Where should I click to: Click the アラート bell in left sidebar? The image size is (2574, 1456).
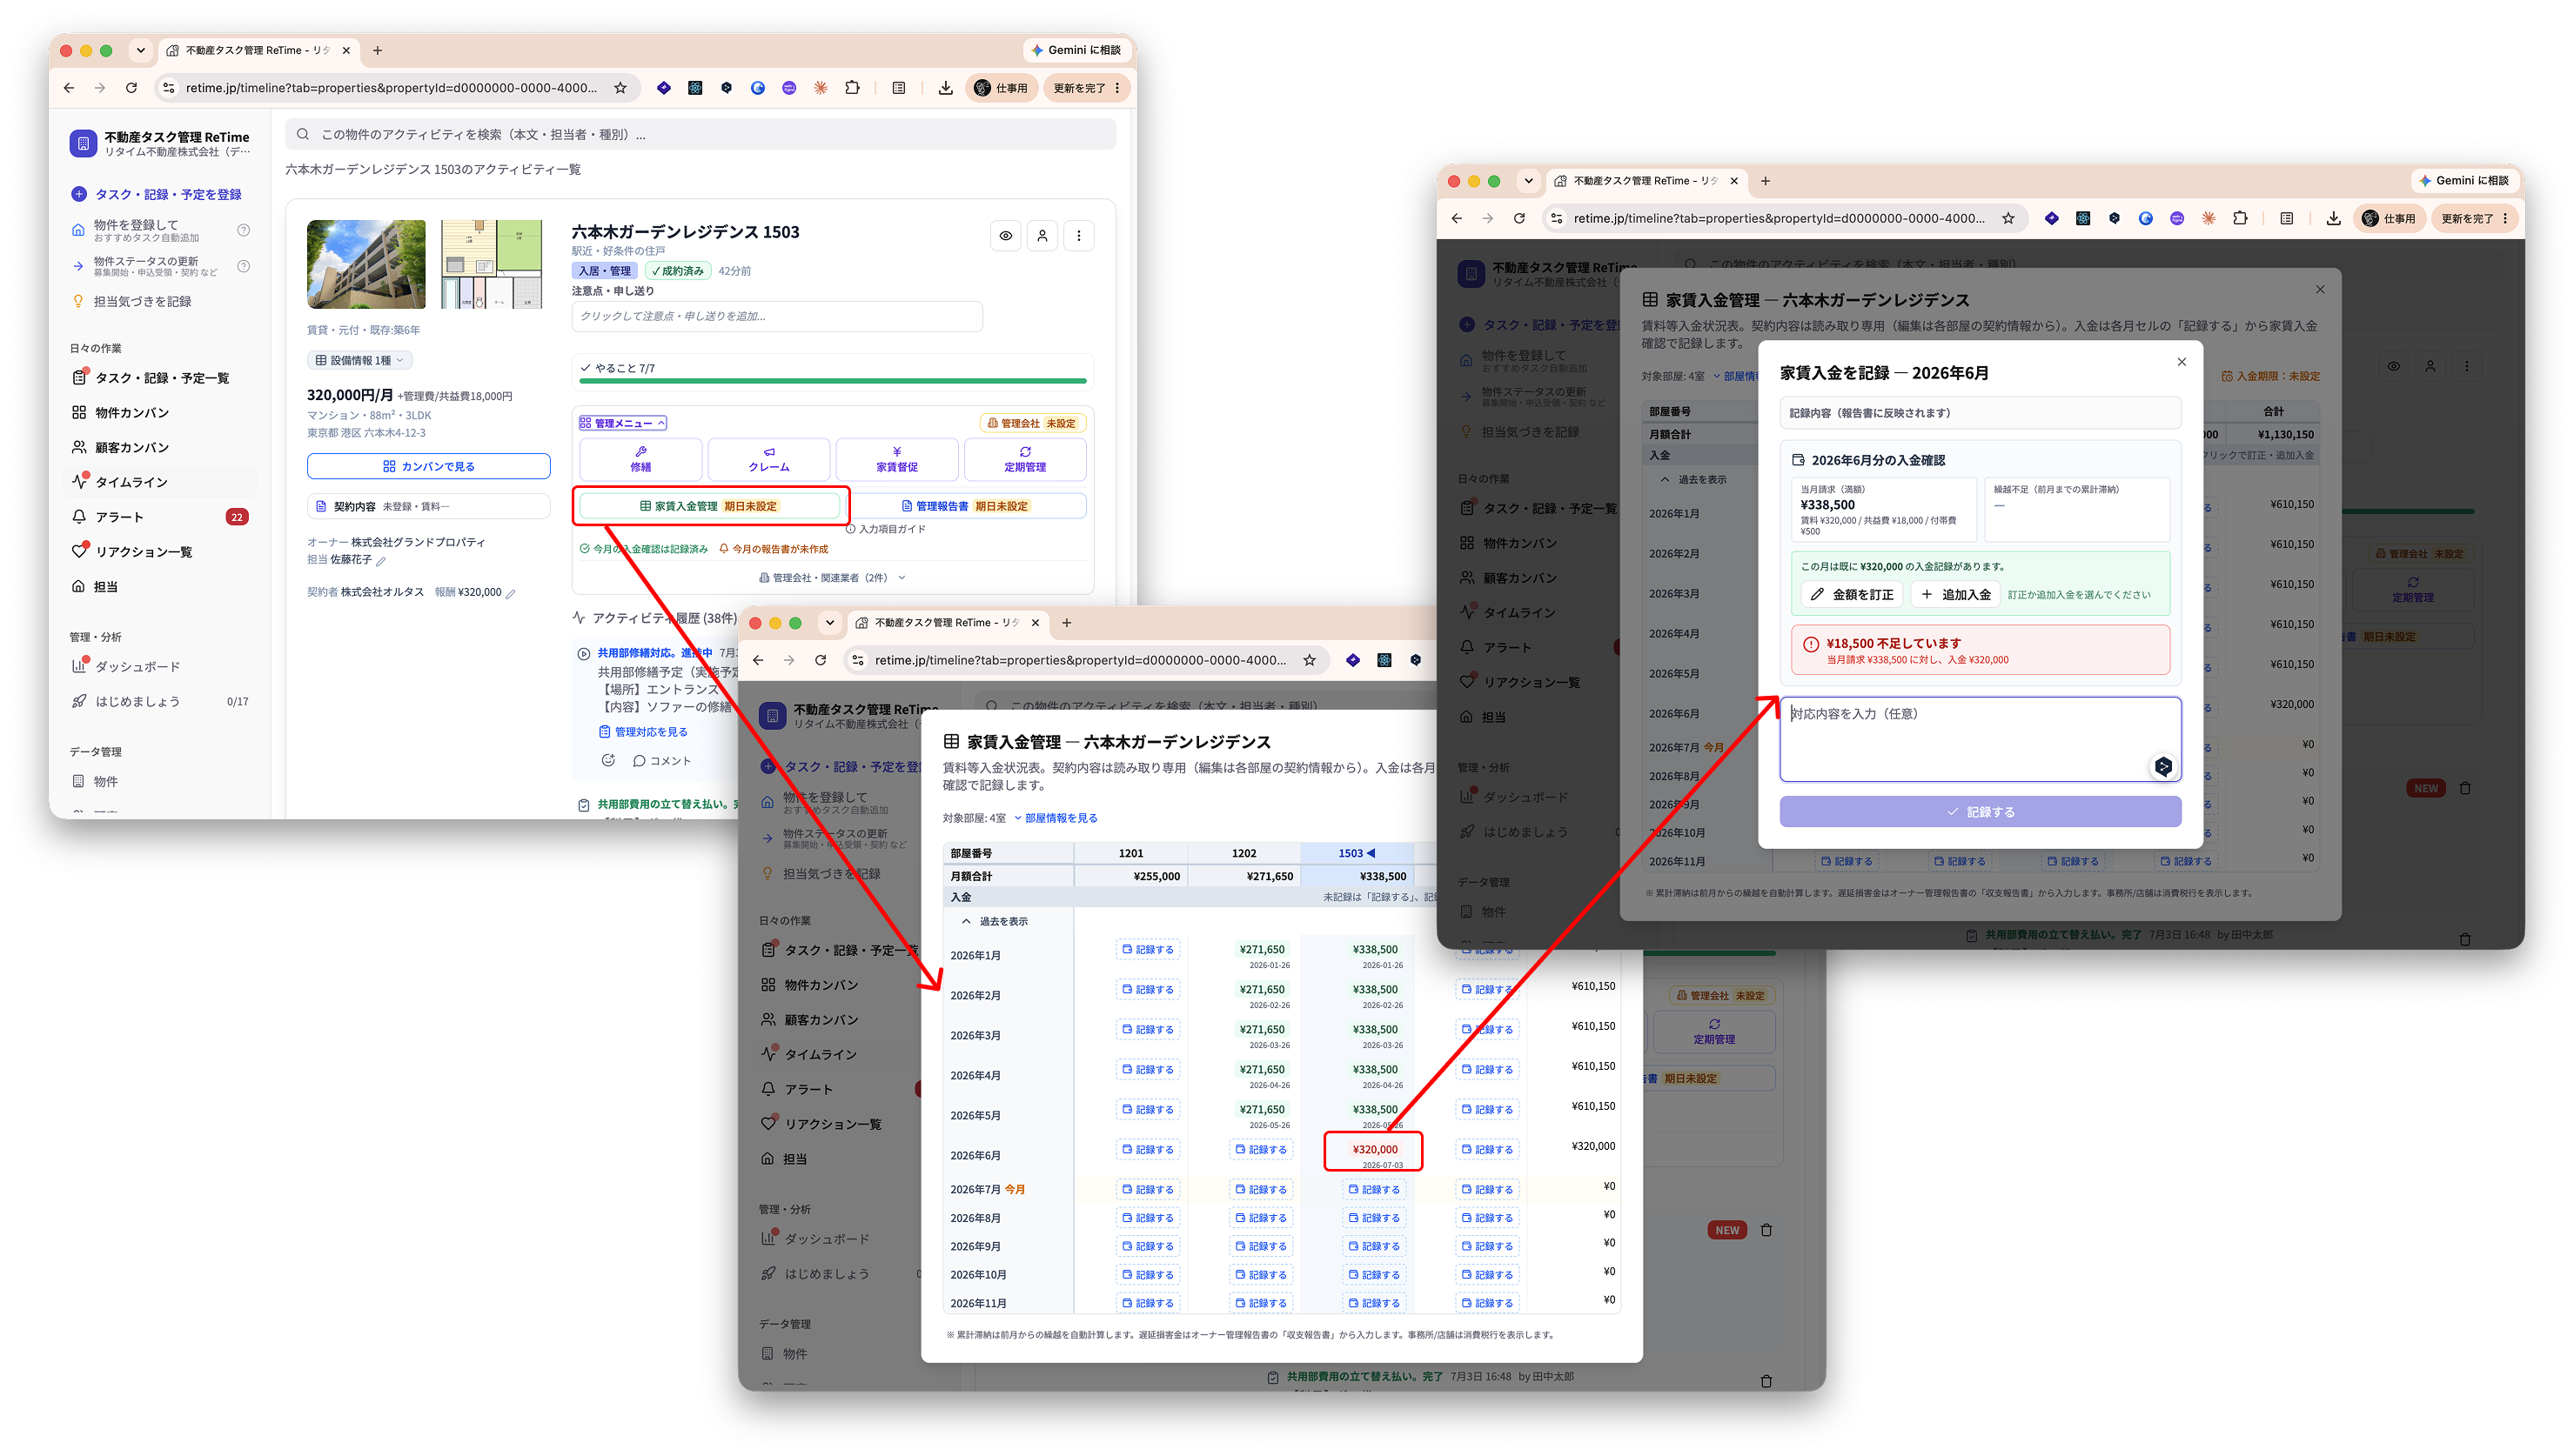[78, 517]
